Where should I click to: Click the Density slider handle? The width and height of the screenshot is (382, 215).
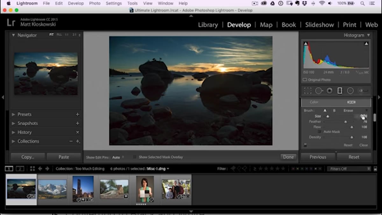(x=352, y=137)
